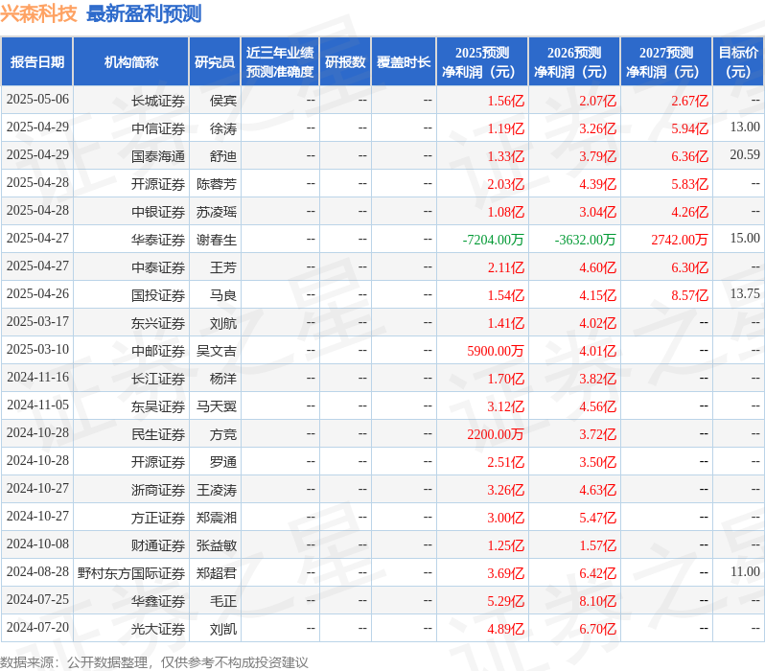The width and height of the screenshot is (765, 671).
Task: Click the 野村东方国际证券 institution cell
Action: point(131,574)
